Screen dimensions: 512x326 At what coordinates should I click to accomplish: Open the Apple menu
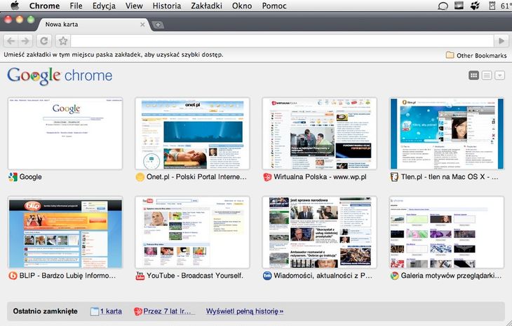click(x=15, y=6)
